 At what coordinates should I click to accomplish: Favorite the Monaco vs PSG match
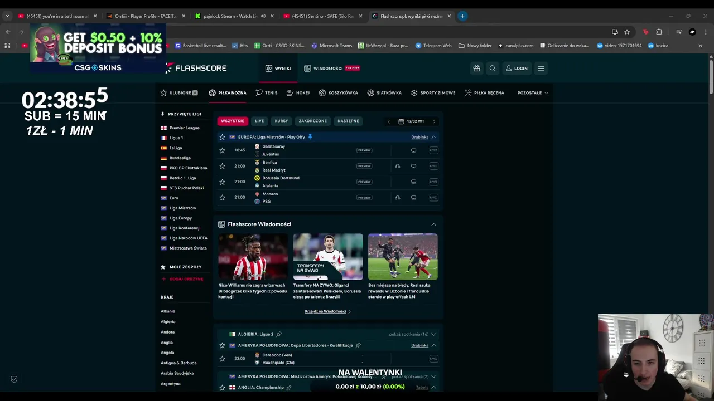pyautogui.click(x=223, y=197)
